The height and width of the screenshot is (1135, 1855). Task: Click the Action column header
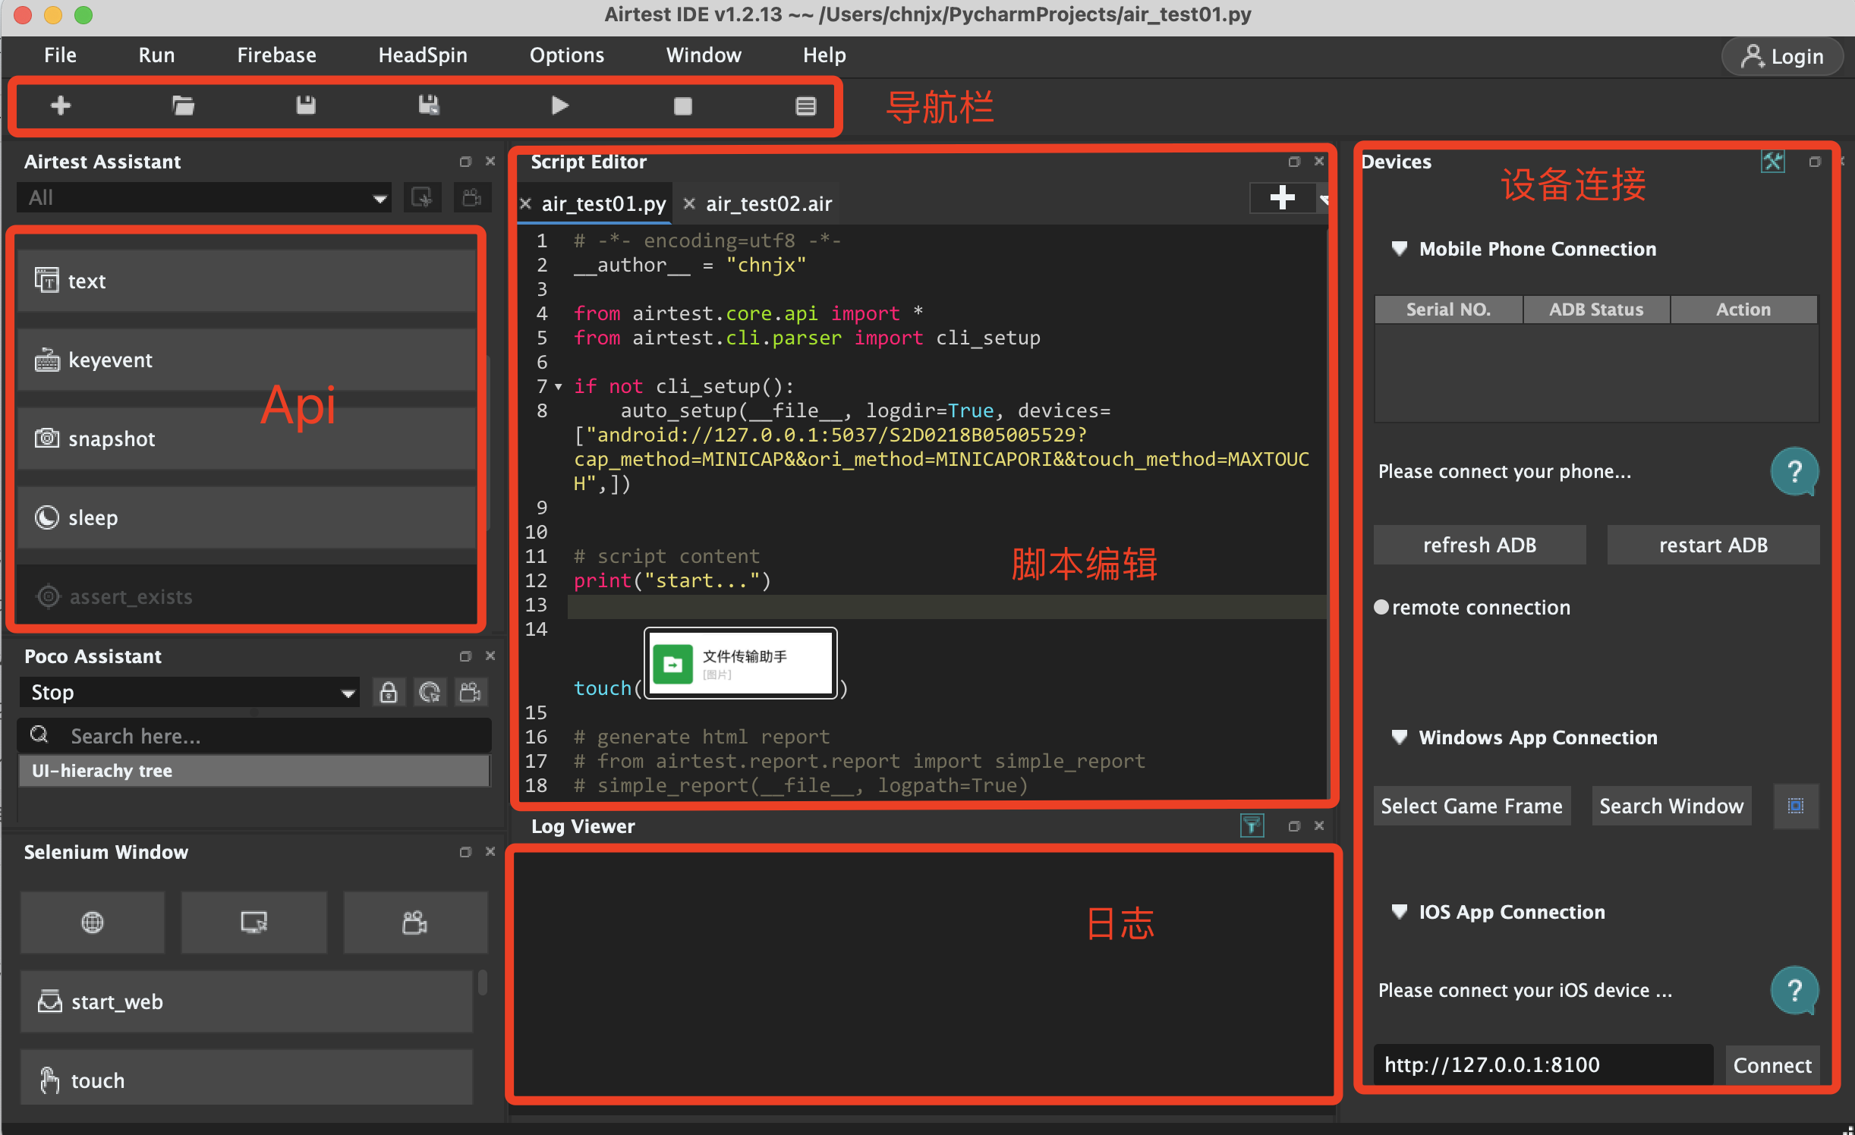[x=1743, y=310]
